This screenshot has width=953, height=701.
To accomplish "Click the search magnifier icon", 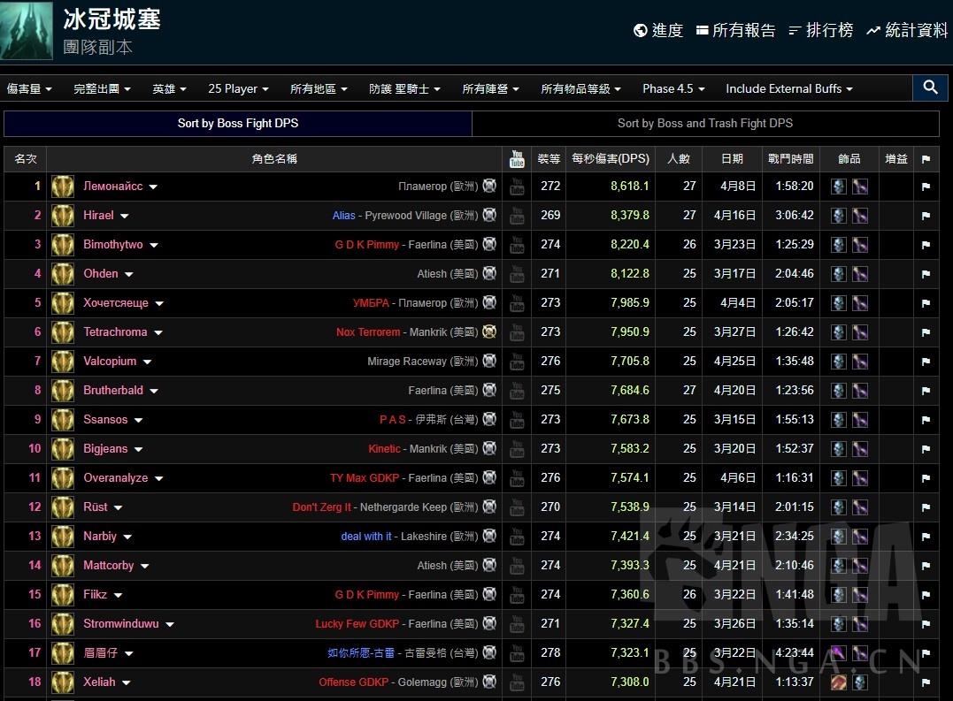I will click(x=930, y=88).
